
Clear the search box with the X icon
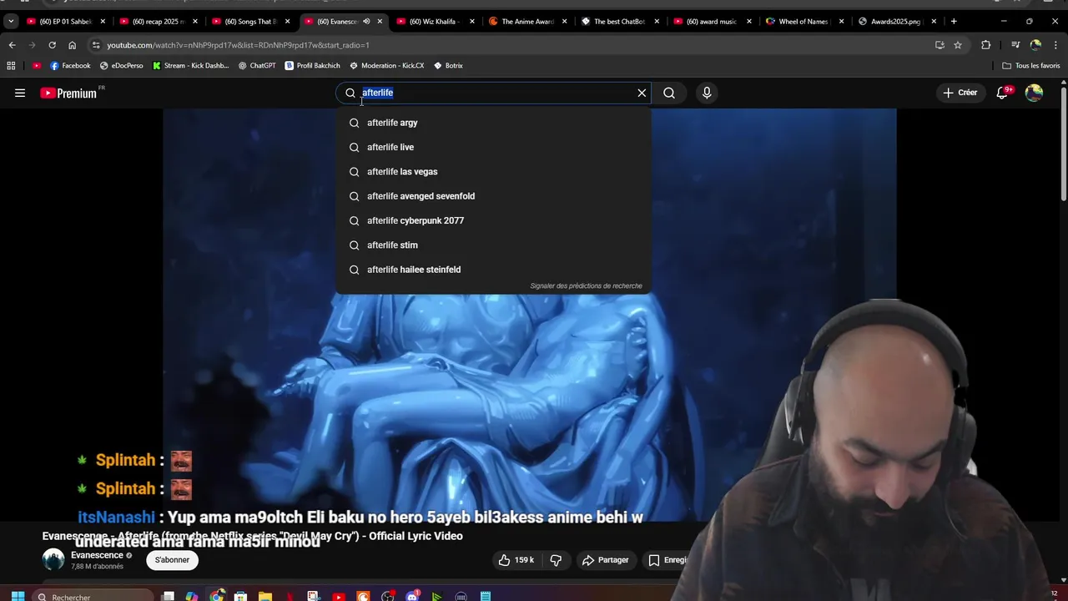click(642, 93)
